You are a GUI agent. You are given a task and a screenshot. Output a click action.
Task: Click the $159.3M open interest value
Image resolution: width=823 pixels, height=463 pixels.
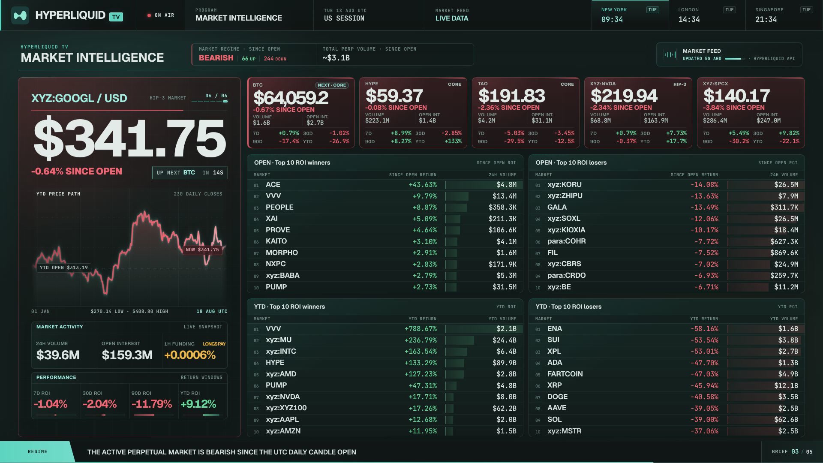[x=127, y=355]
